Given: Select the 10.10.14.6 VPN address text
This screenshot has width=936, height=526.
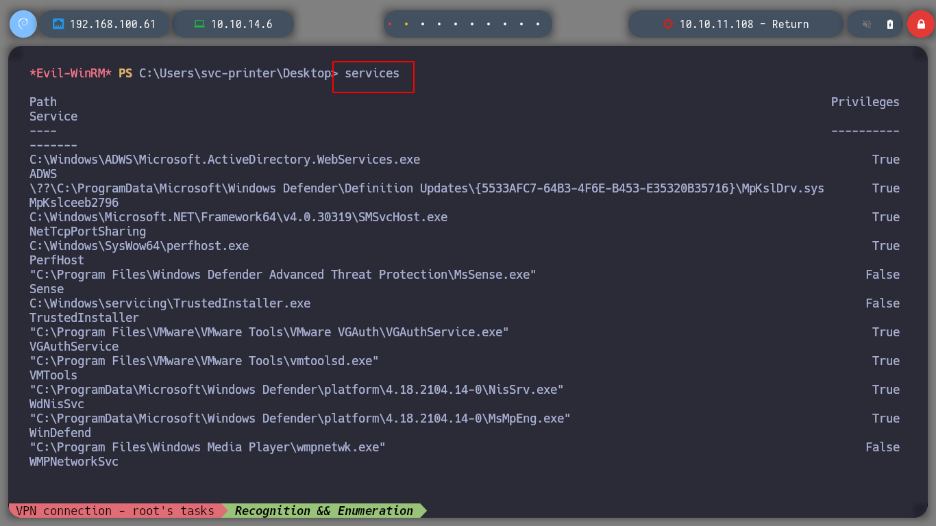Looking at the screenshot, I should click(x=242, y=24).
